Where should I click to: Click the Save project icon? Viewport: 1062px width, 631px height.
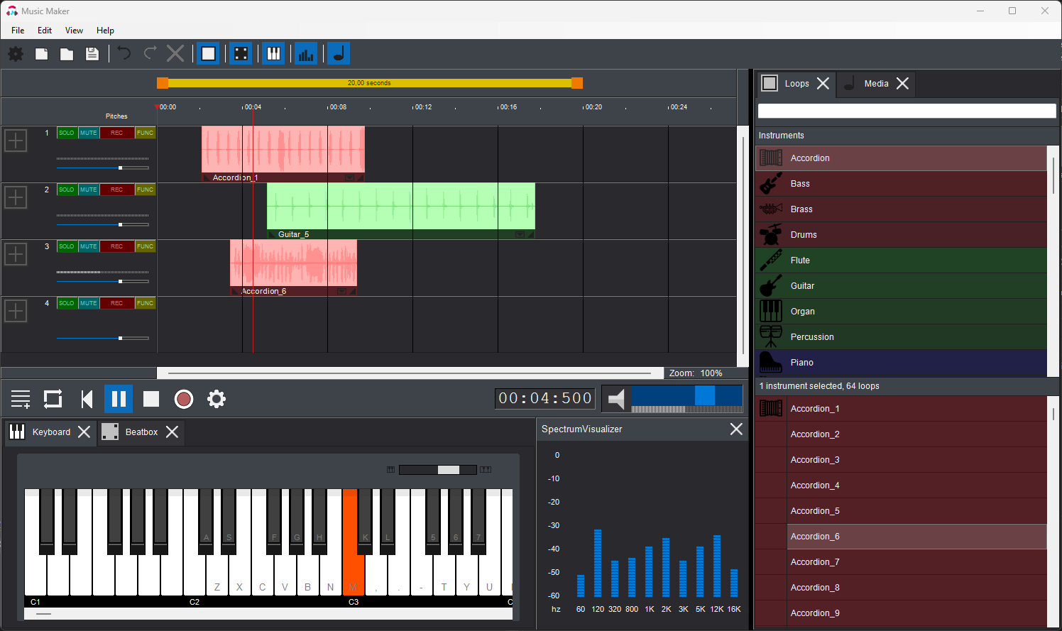click(x=92, y=54)
